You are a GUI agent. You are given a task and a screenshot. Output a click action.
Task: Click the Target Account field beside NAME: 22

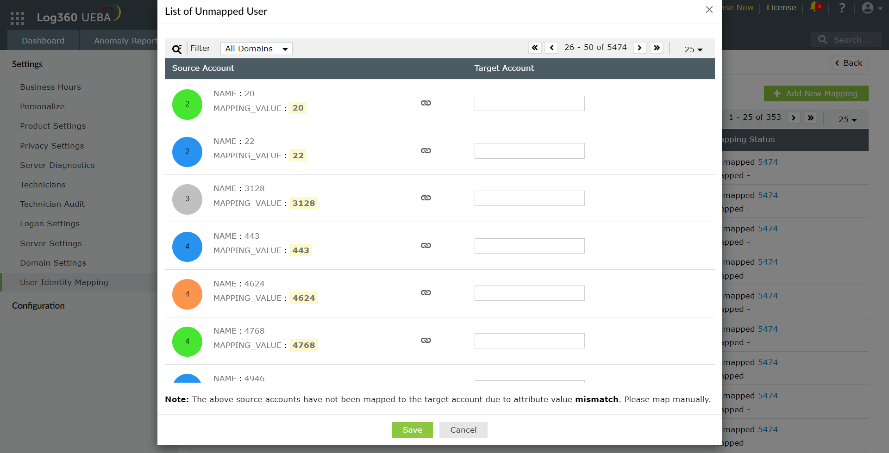click(529, 150)
